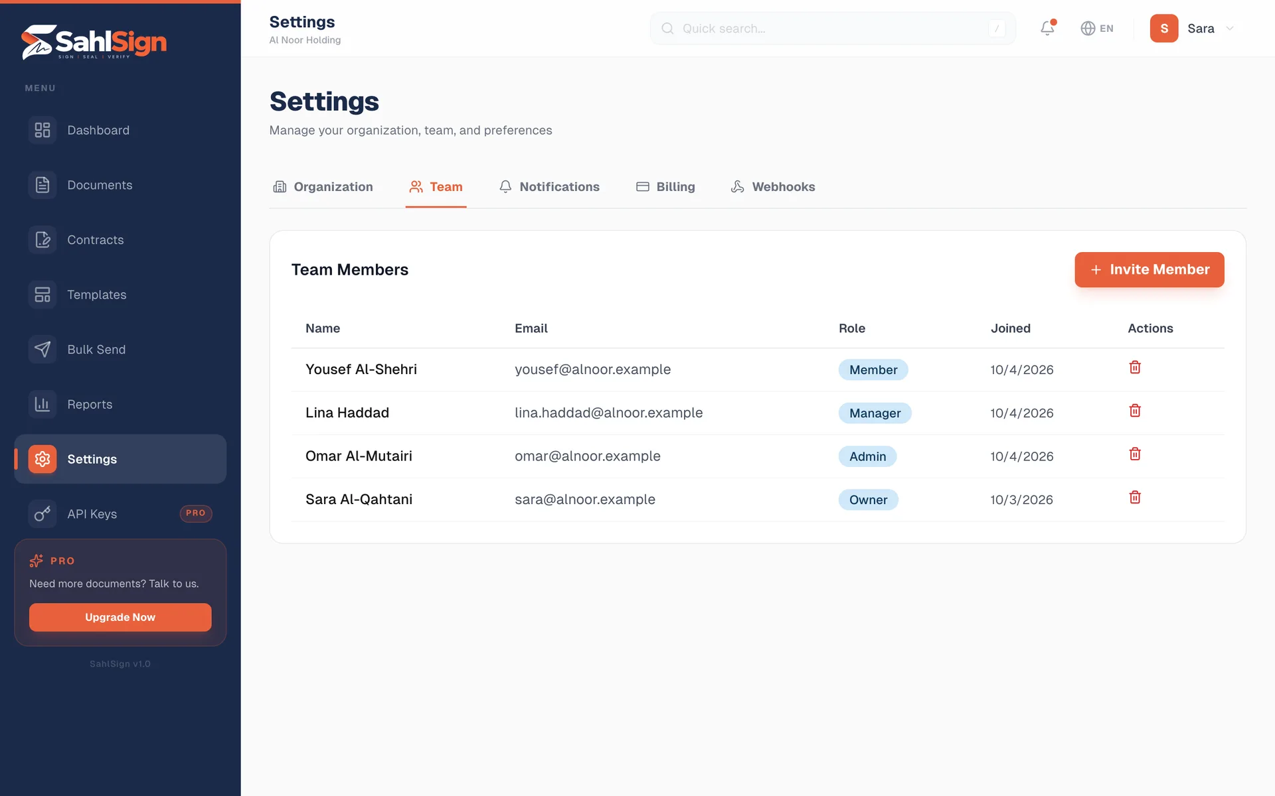The image size is (1275, 796).
Task: Open the Billing tab
Action: coord(665,187)
